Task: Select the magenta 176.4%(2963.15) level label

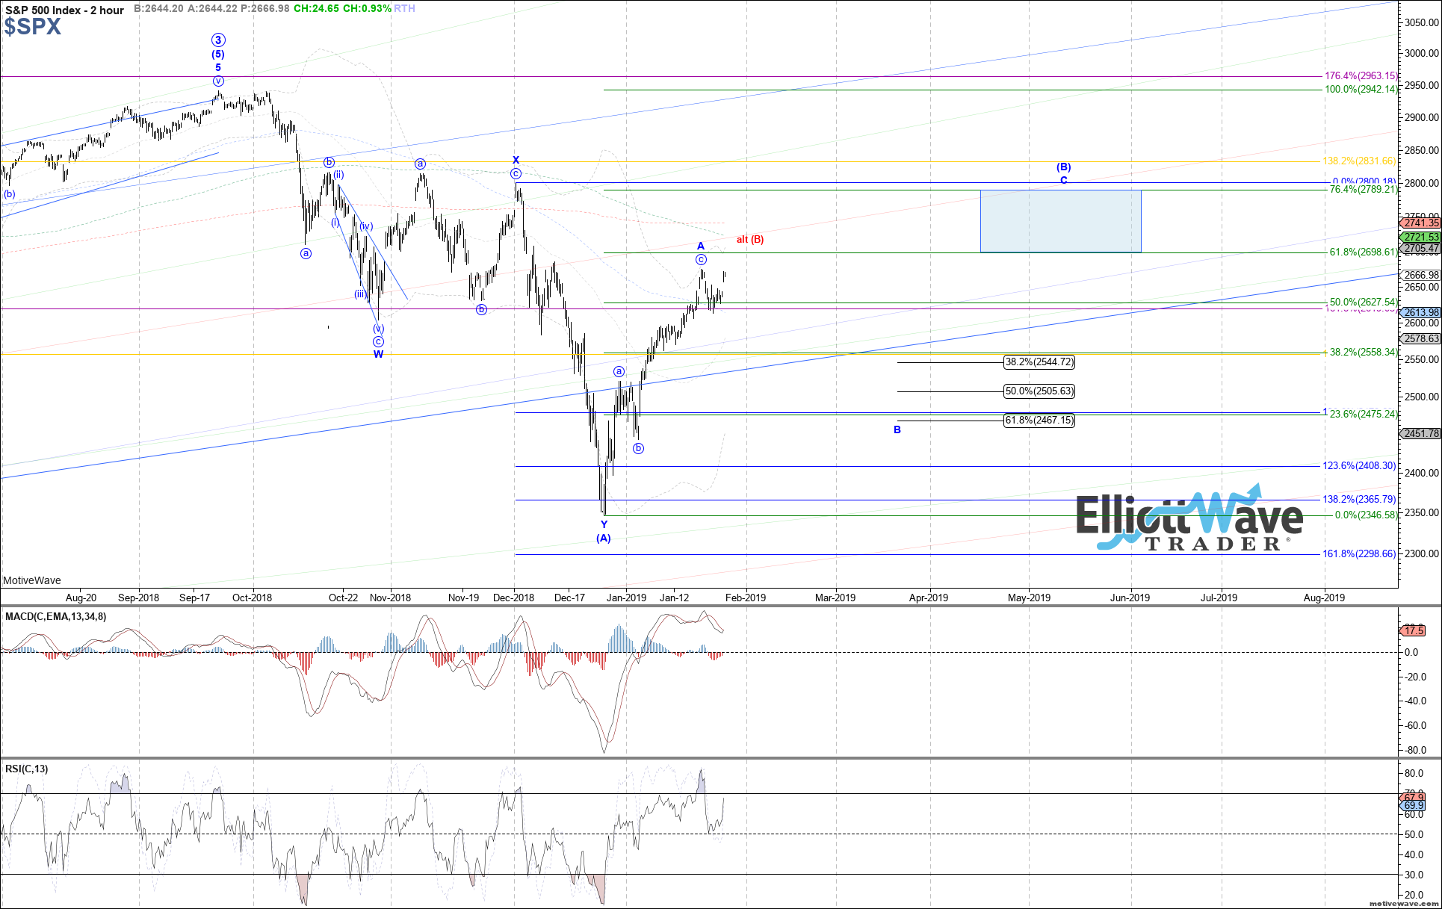Action: (x=1360, y=76)
